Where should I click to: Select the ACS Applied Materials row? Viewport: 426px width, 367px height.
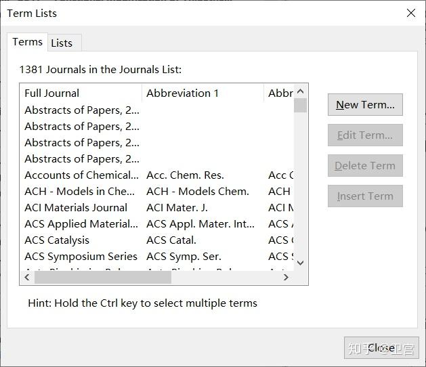pyautogui.click(x=81, y=223)
